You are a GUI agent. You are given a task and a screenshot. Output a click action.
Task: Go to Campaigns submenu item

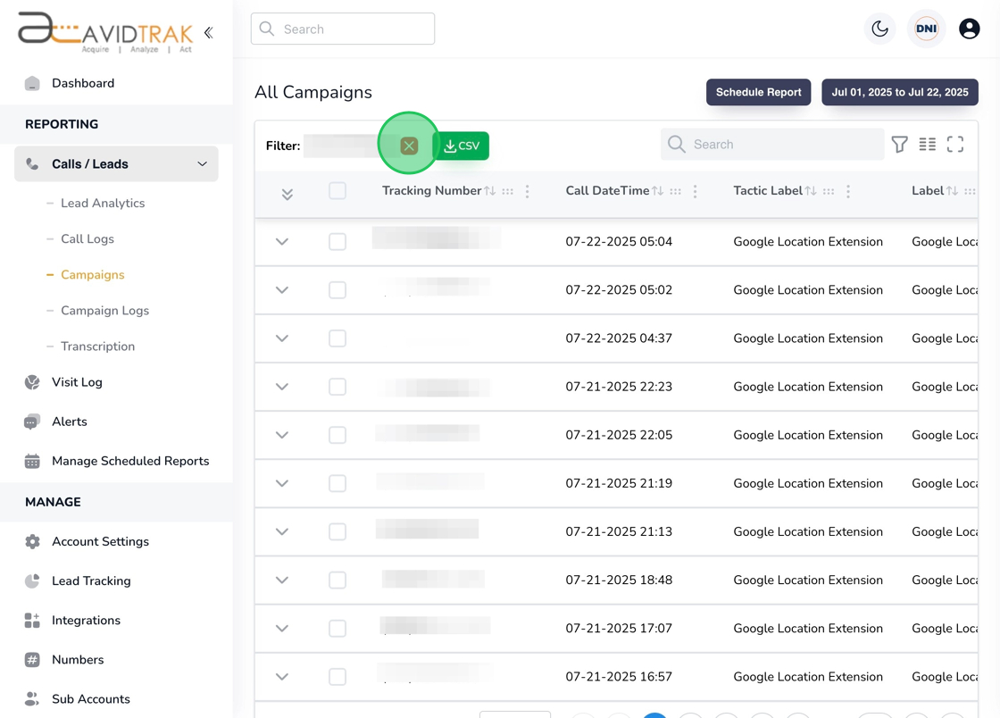[x=93, y=275]
